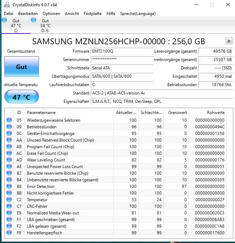Minimize the CrystalDiskInfo window
Screen dimensions: 235x243
click(x=196, y=5)
